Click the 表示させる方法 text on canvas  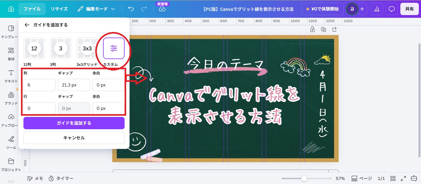click(x=226, y=116)
